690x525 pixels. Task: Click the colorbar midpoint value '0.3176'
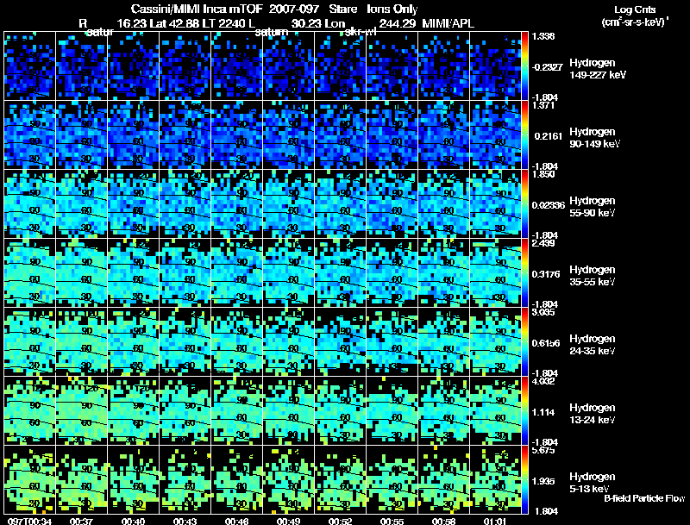pyautogui.click(x=546, y=274)
